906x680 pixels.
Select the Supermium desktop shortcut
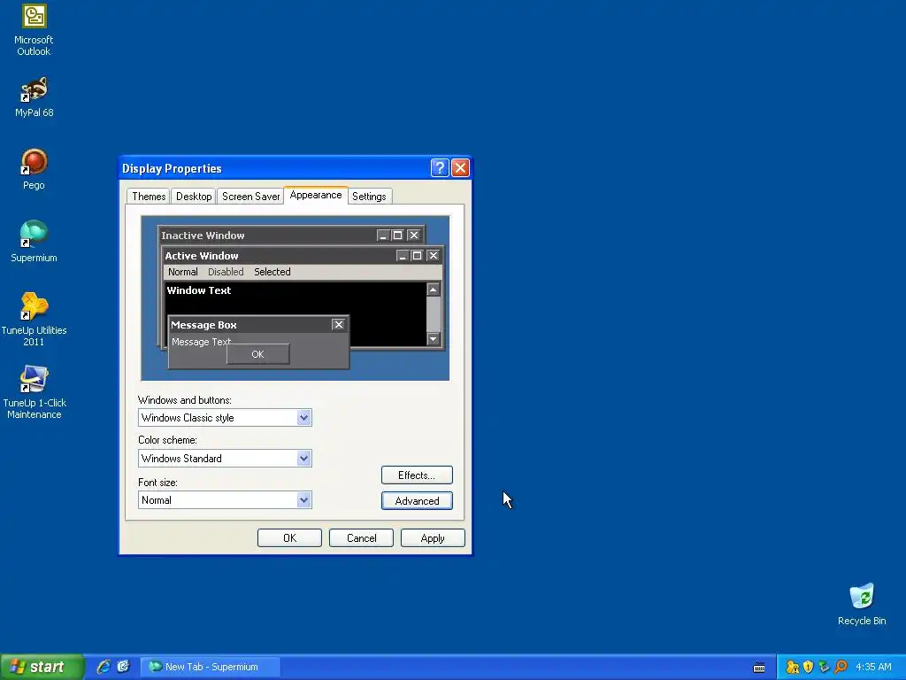35,241
